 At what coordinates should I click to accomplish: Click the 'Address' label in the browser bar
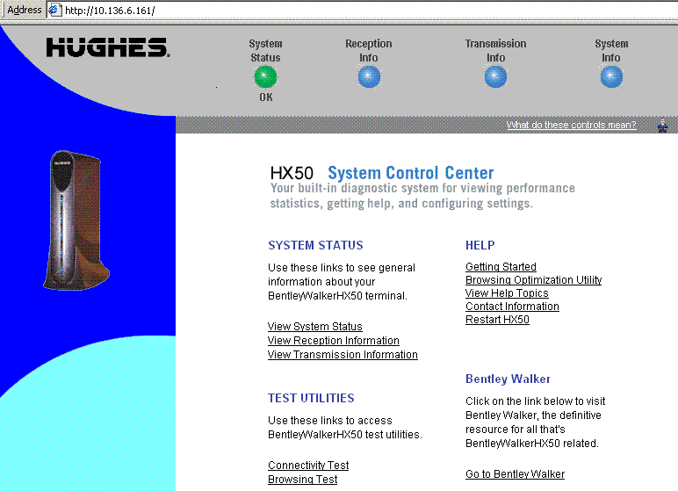pyautogui.click(x=25, y=10)
